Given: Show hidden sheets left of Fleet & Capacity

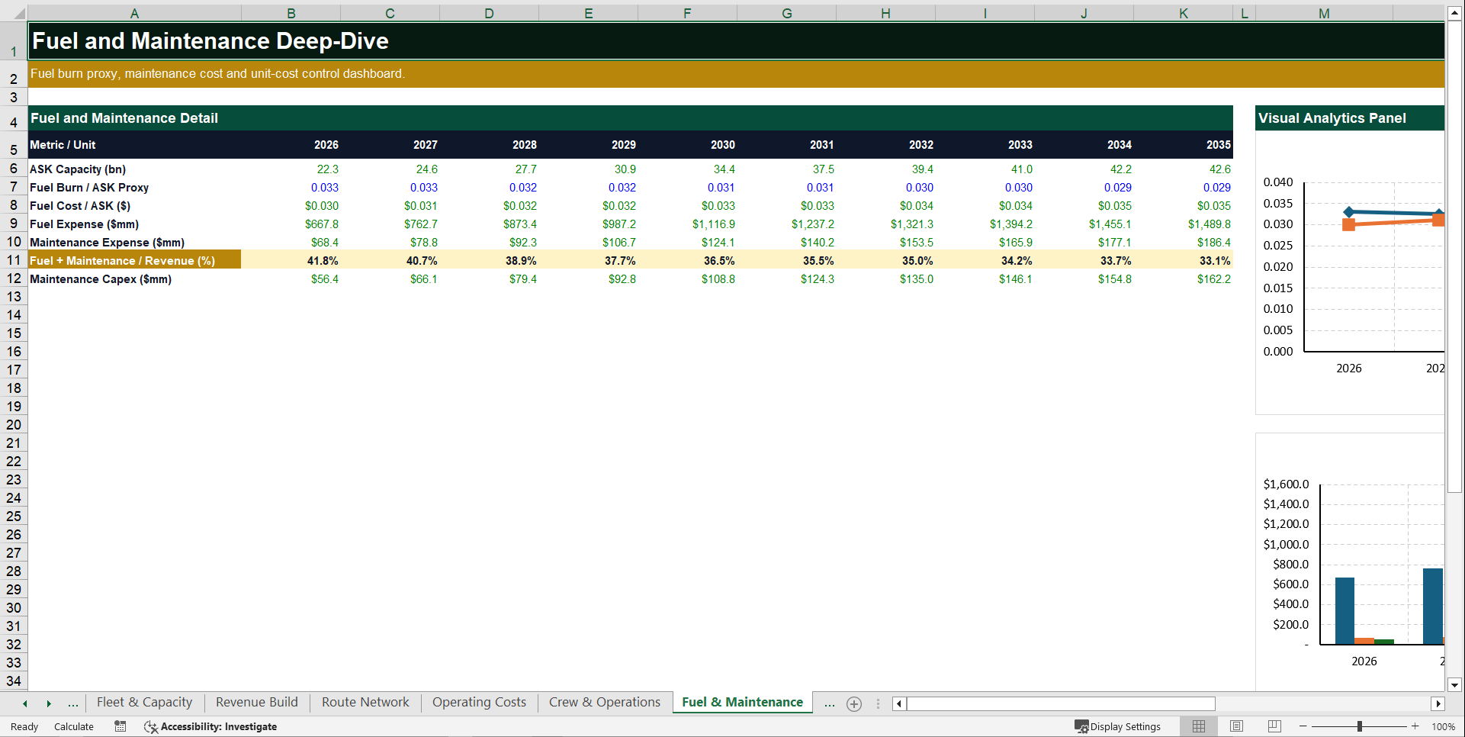Looking at the screenshot, I should pos(72,703).
